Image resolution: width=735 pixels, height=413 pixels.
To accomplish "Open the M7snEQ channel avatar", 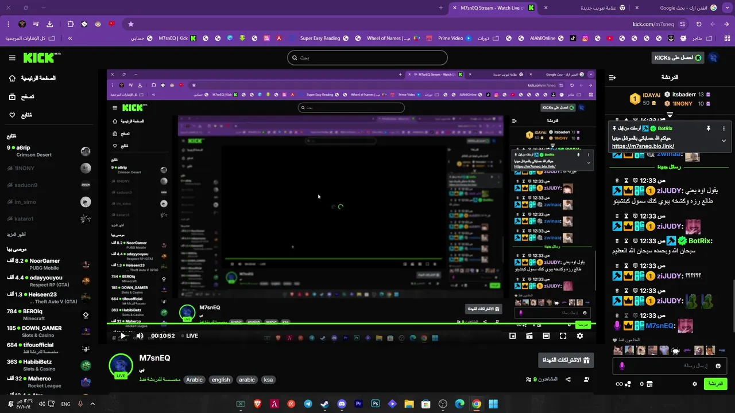I will click(121, 367).
